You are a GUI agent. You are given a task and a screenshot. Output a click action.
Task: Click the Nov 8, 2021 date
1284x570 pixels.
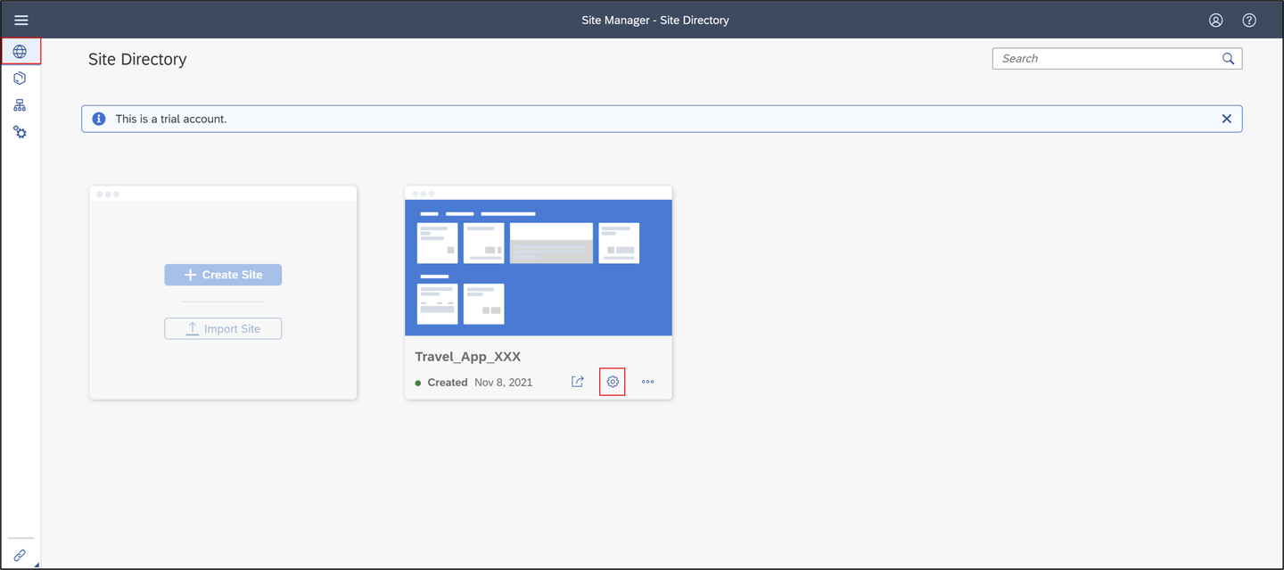pyautogui.click(x=504, y=383)
